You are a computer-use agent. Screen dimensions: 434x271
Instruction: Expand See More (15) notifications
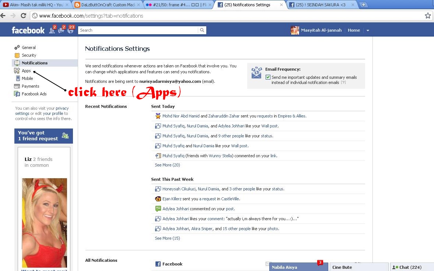coord(167,238)
